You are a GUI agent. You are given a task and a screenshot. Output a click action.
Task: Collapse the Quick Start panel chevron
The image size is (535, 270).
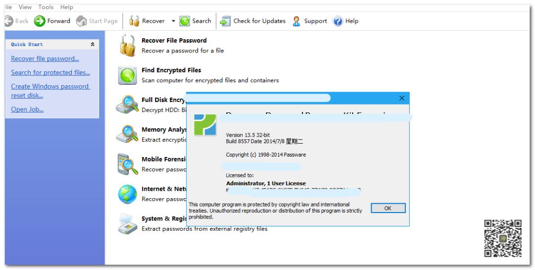click(x=93, y=45)
